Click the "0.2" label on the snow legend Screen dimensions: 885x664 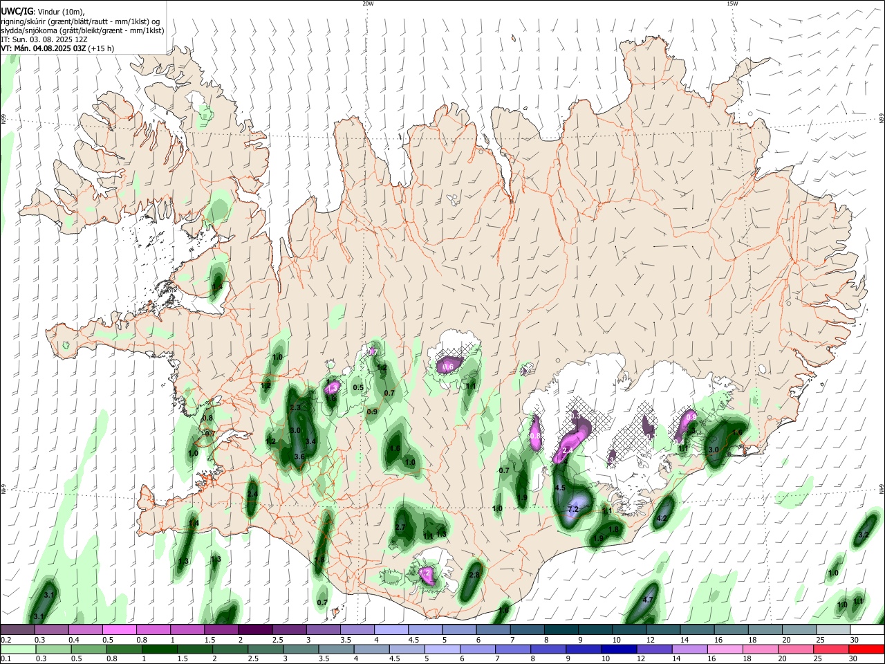click(x=6, y=640)
